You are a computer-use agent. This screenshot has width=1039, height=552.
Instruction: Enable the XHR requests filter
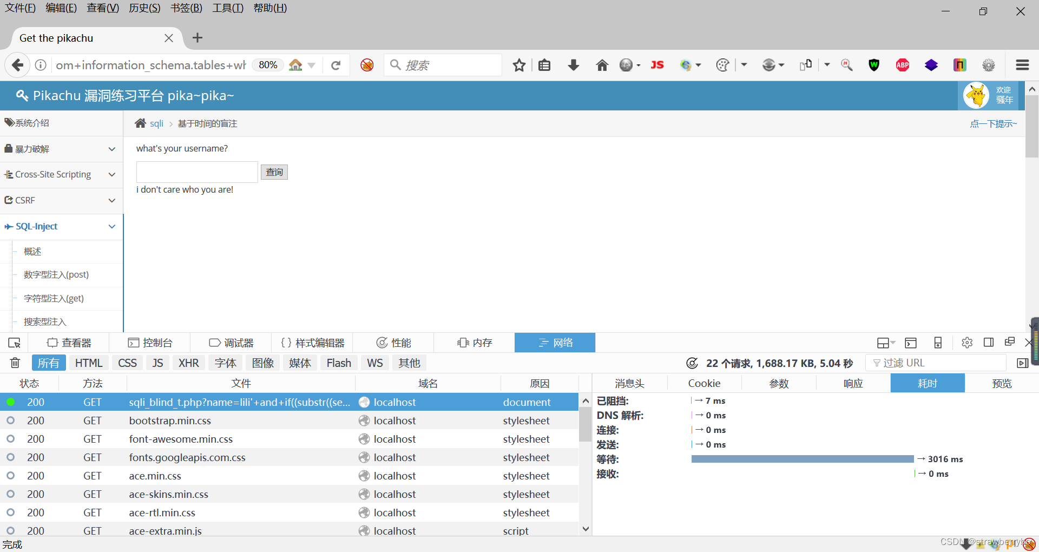point(188,363)
